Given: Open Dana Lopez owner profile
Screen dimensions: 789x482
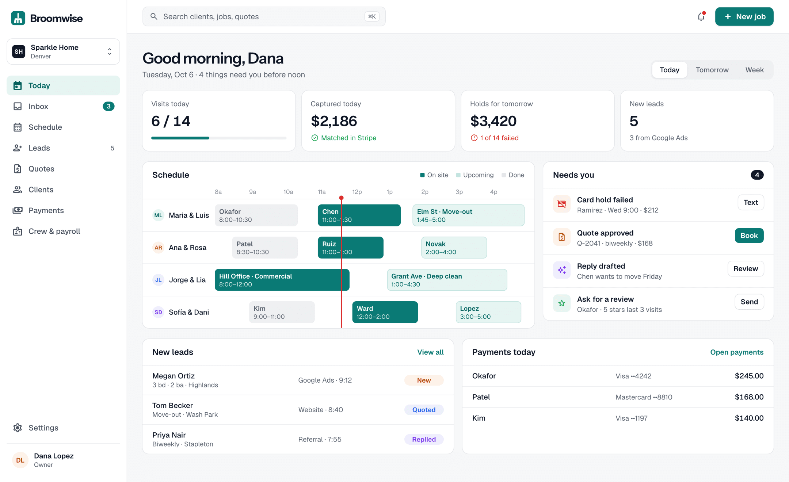Looking at the screenshot, I should [x=63, y=460].
